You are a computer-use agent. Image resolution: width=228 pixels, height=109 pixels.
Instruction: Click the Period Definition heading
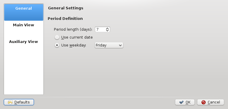pyautogui.click(x=65, y=19)
